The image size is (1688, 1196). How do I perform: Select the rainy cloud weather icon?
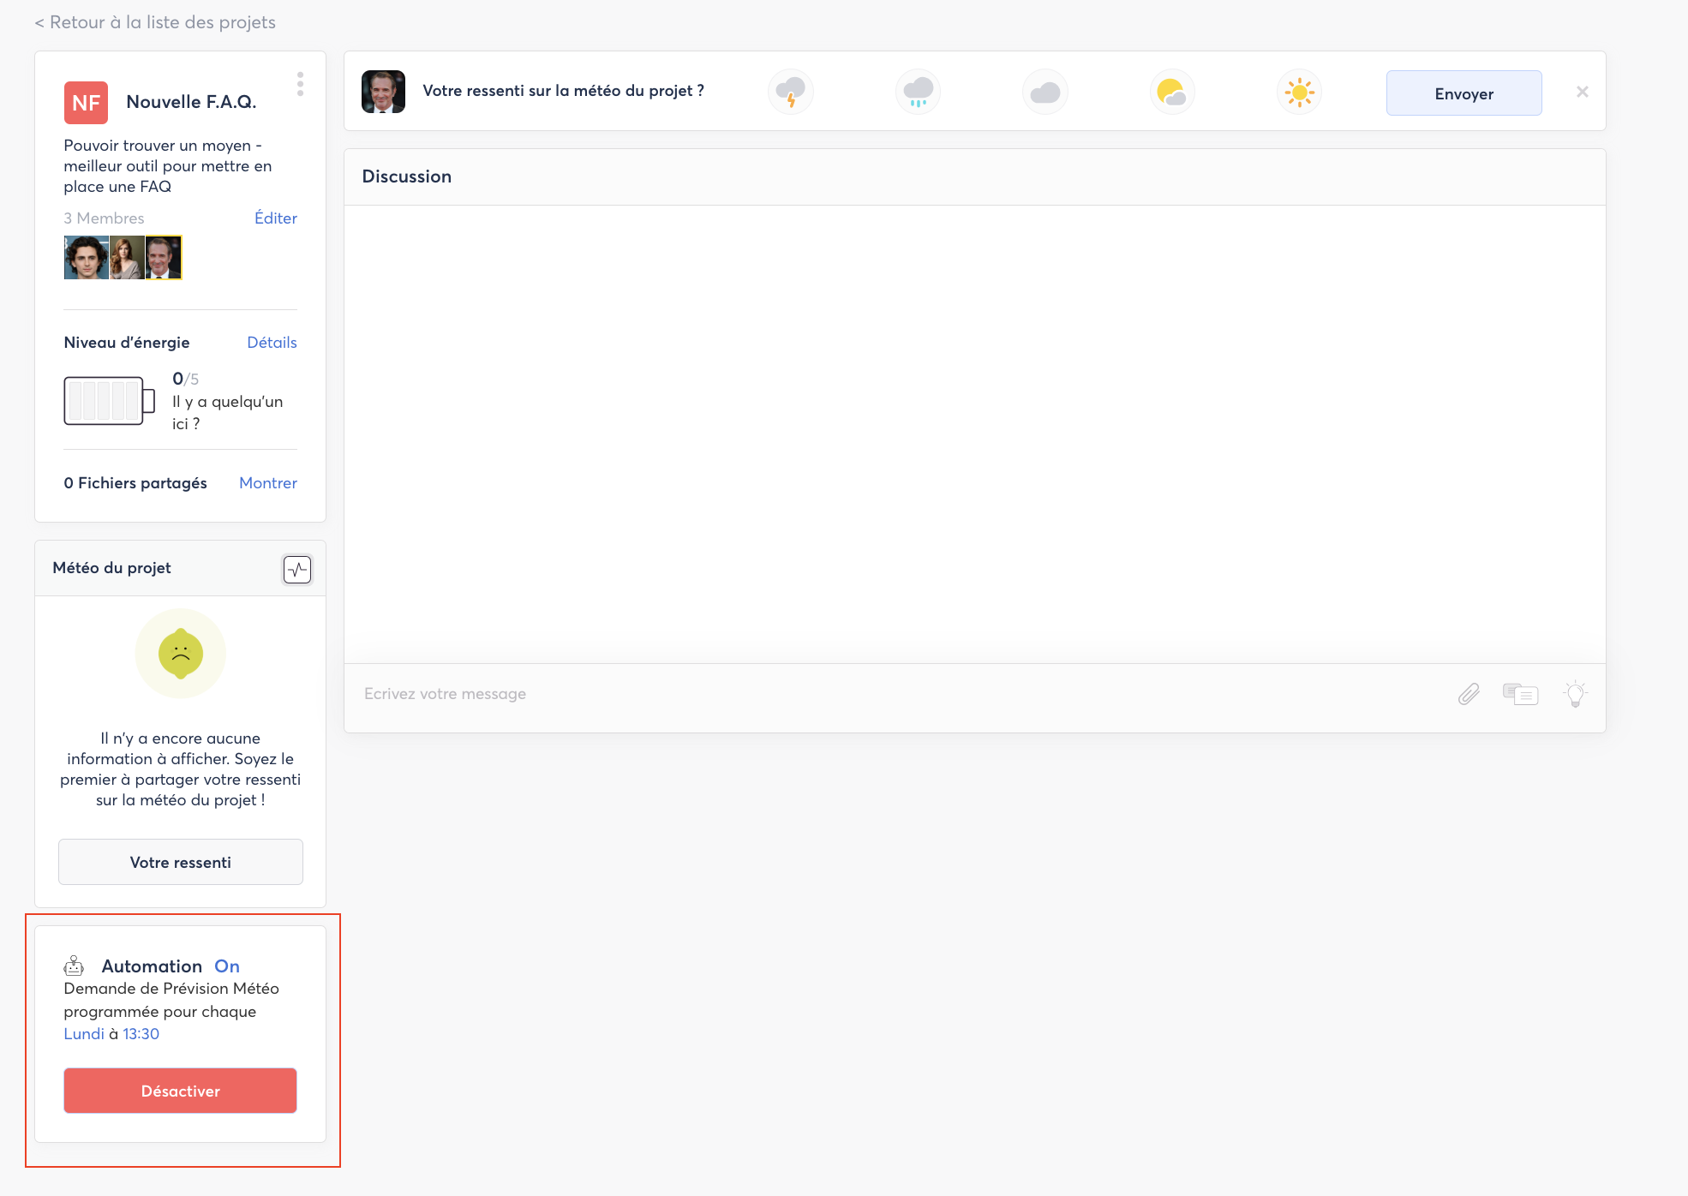point(918,92)
